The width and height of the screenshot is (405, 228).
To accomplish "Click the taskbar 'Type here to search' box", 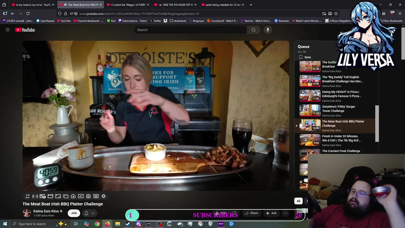I will (x=41, y=224).
